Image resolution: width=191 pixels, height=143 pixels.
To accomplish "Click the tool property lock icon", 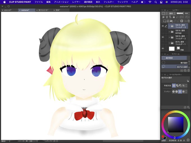I will [x=188, y=81].
